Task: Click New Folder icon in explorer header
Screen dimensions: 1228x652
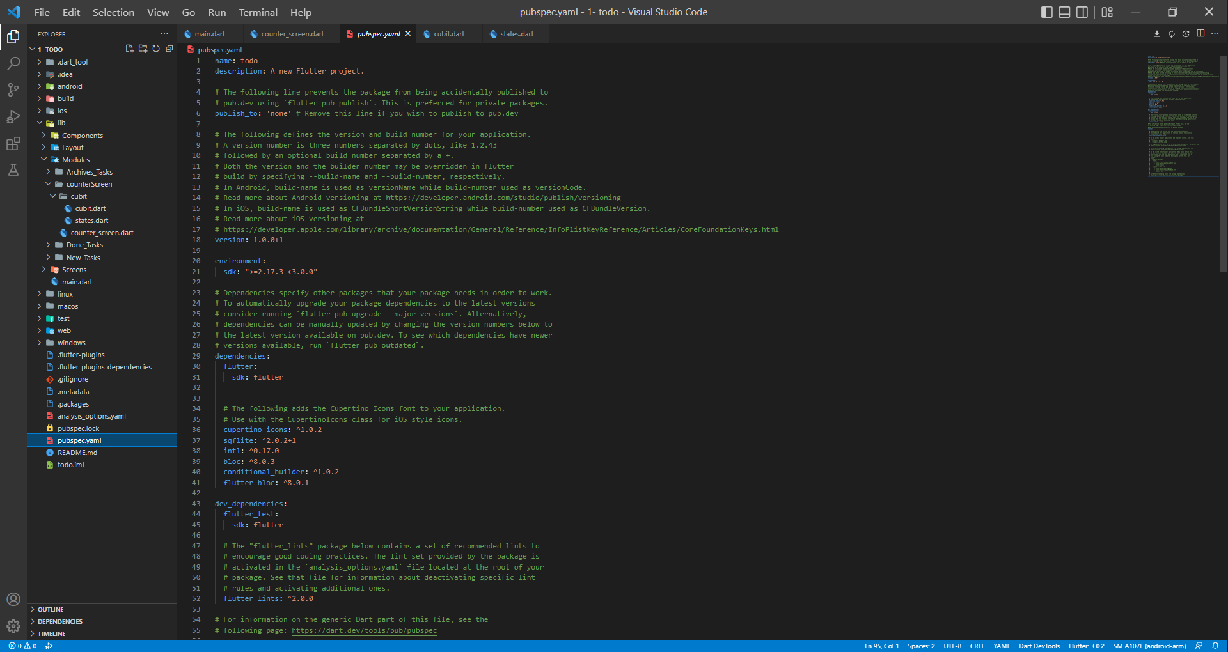Action: pos(143,49)
